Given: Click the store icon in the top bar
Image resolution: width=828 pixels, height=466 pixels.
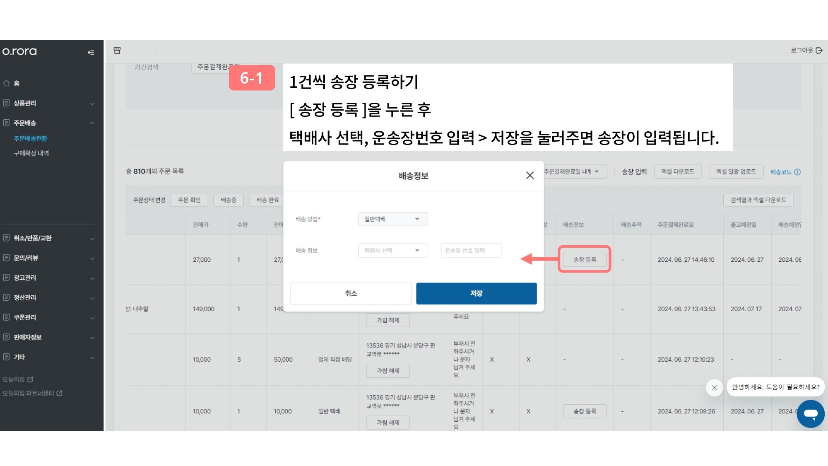Looking at the screenshot, I should 117,50.
